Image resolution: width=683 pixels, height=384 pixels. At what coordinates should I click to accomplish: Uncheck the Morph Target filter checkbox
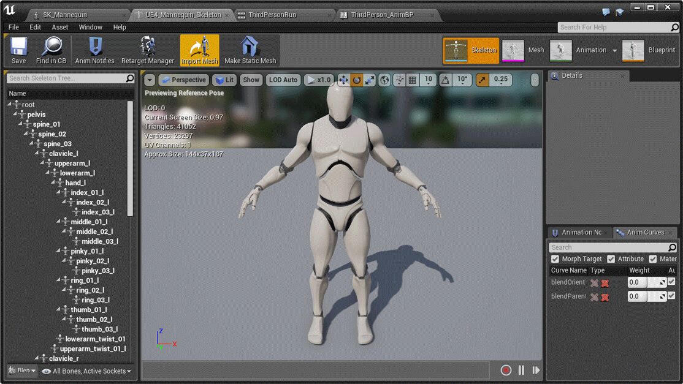(x=555, y=259)
